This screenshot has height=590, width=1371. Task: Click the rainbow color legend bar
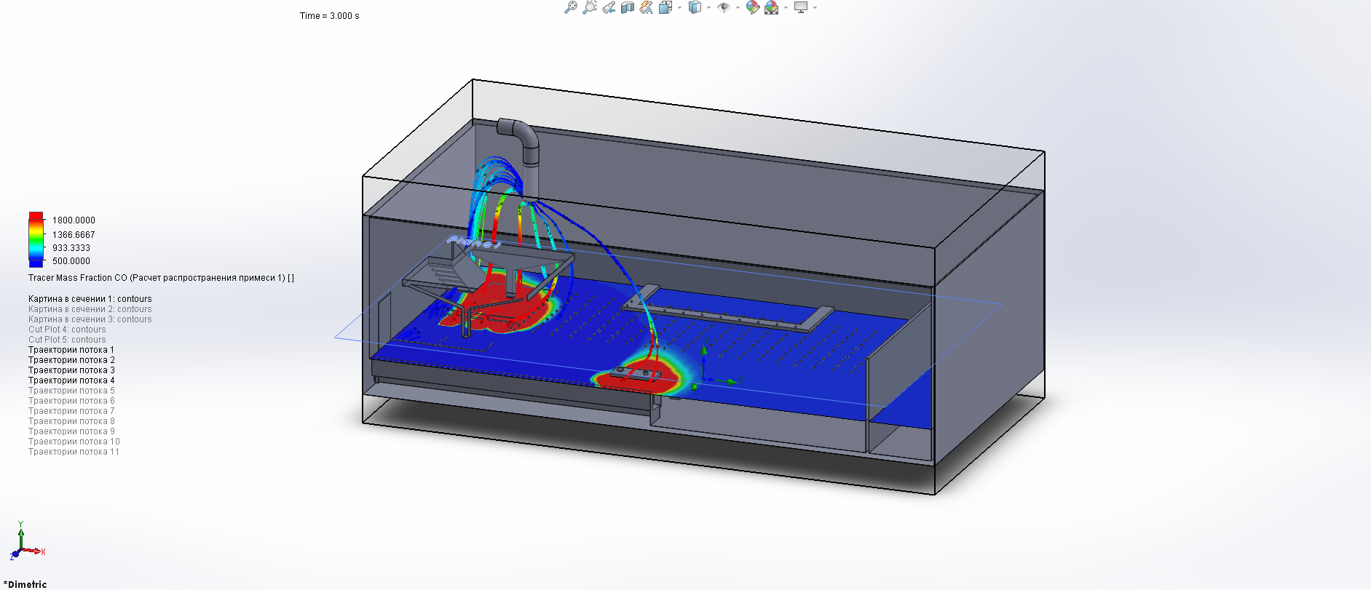click(x=36, y=239)
